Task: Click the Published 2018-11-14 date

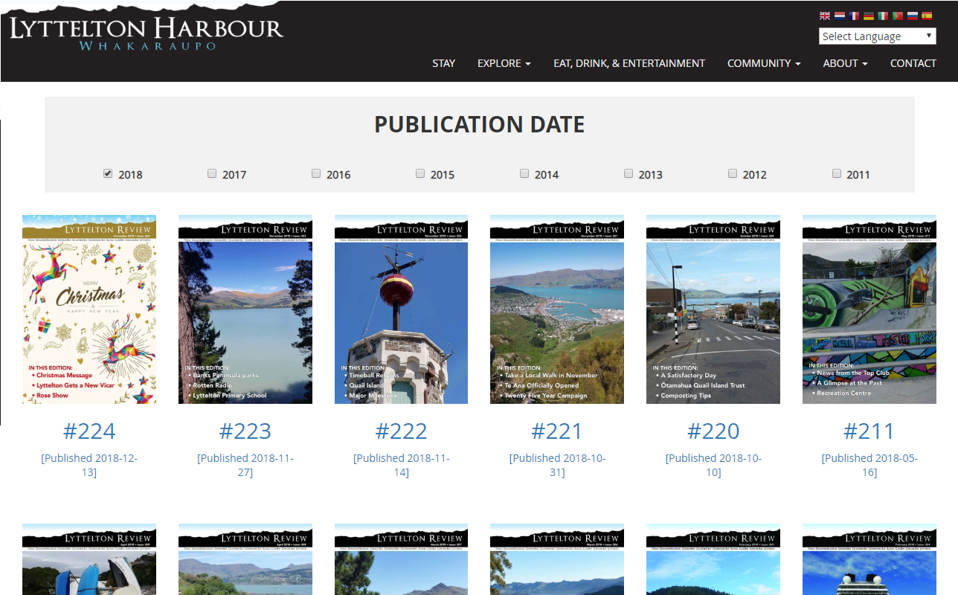Action: tap(402, 465)
